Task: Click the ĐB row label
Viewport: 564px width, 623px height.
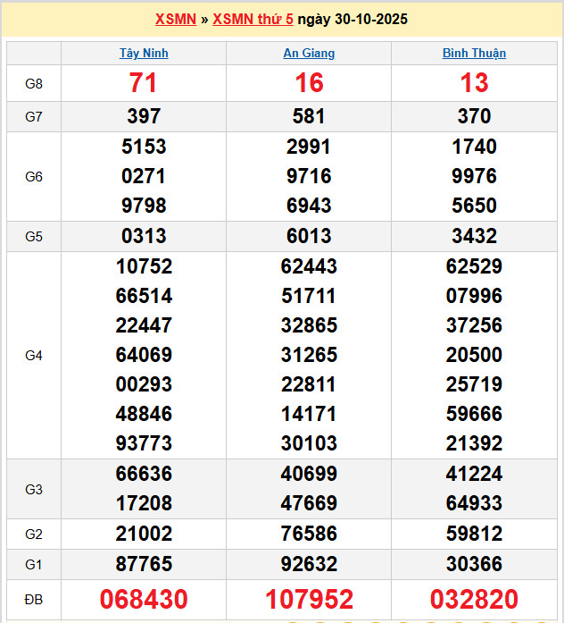Action: coord(34,599)
